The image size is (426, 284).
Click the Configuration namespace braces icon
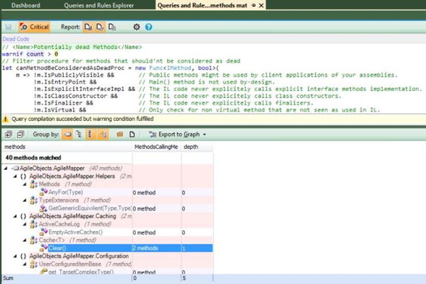[23, 256]
